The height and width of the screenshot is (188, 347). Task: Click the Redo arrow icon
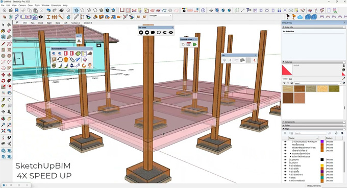55,10
